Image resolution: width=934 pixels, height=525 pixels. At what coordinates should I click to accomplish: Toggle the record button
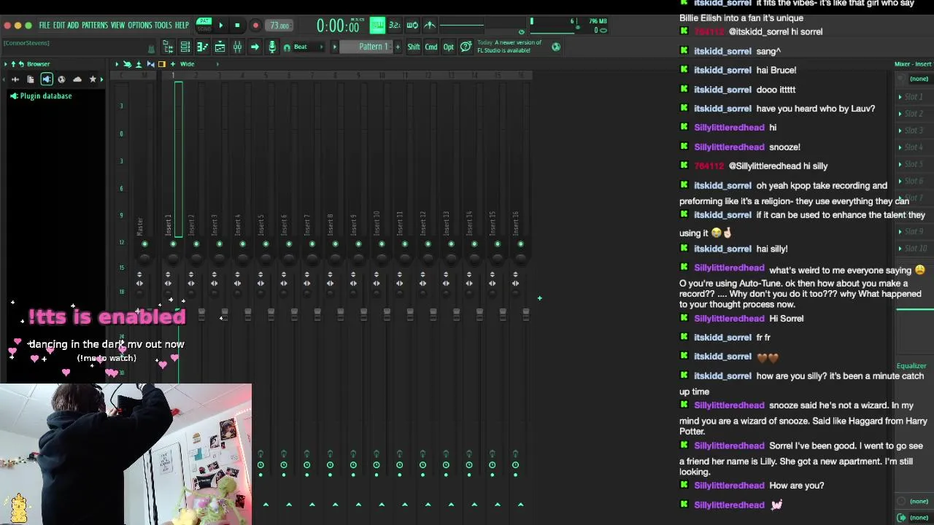(x=255, y=26)
